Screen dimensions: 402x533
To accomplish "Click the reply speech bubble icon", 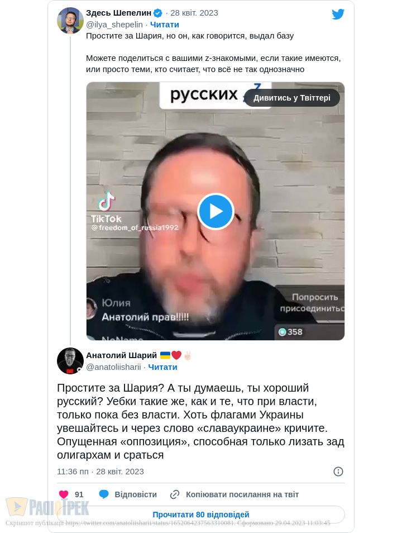I will point(104,494).
